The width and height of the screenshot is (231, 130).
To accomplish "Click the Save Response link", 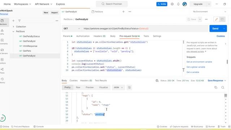I will click(215, 81).
